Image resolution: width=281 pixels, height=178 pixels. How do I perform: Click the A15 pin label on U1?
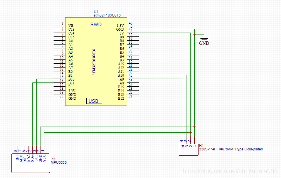point(121,64)
